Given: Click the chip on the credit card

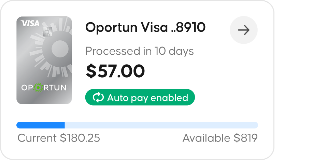Looking at the screenshot, I should (x=47, y=31).
